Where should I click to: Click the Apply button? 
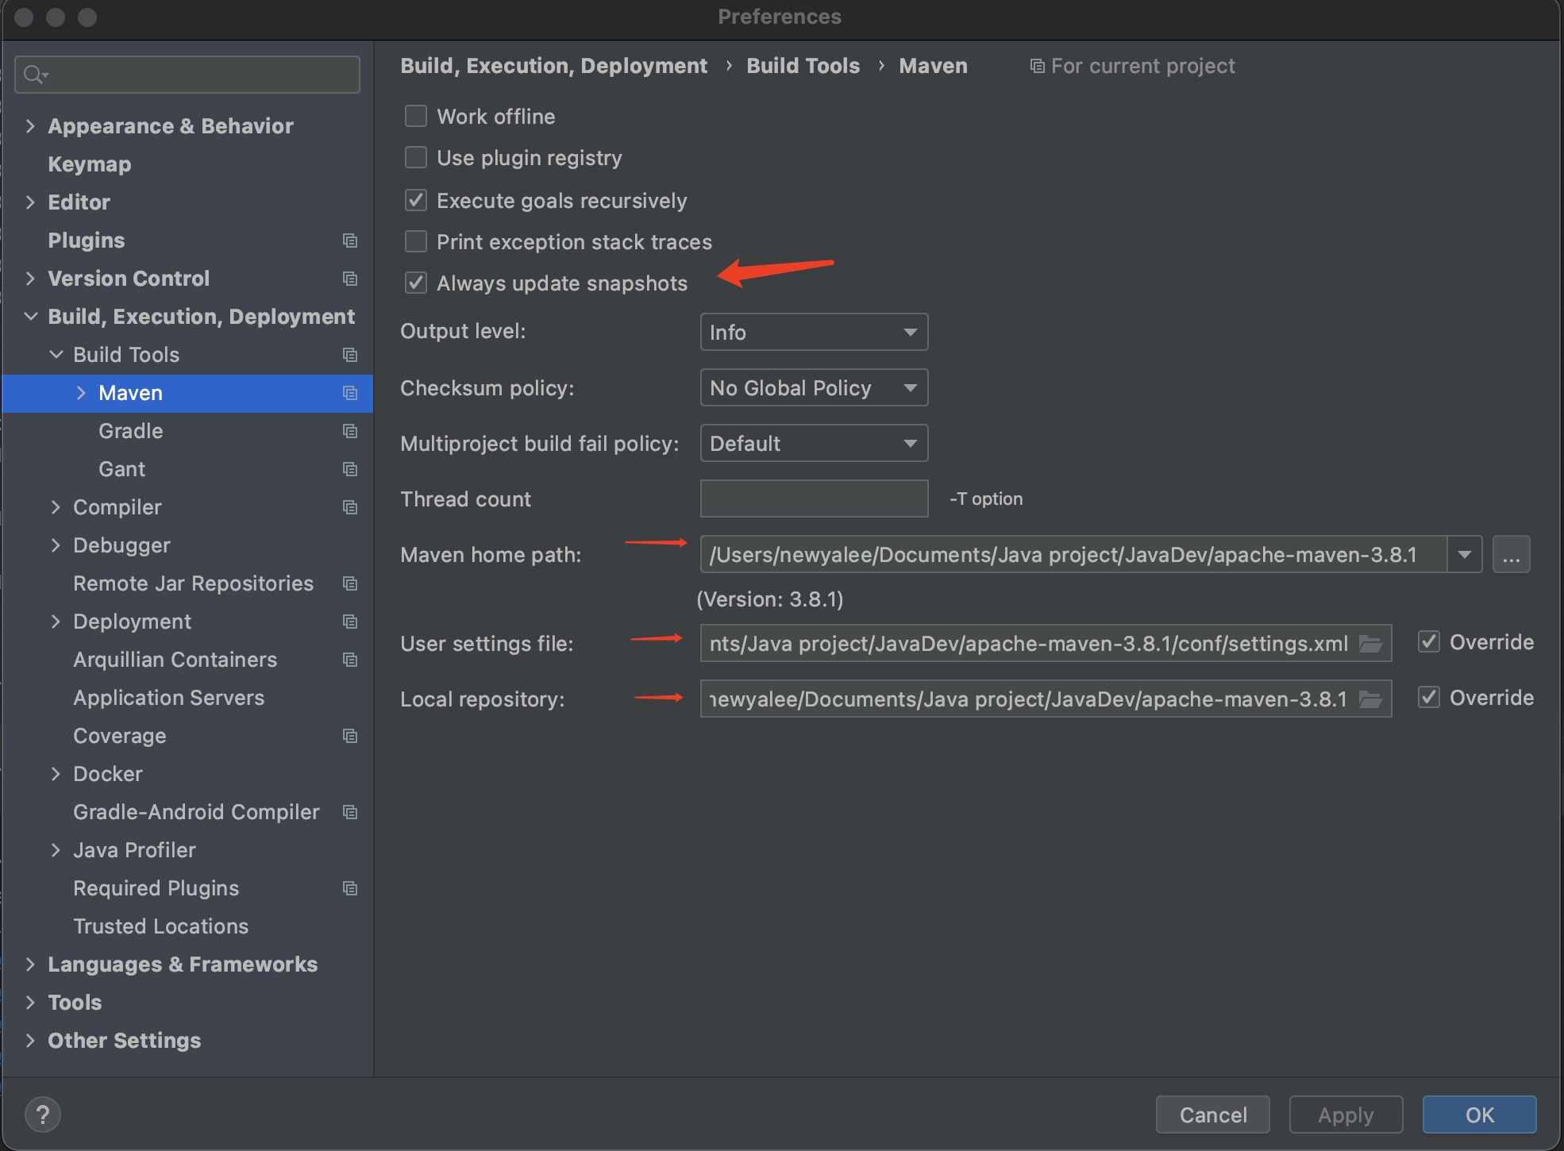click(x=1345, y=1114)
